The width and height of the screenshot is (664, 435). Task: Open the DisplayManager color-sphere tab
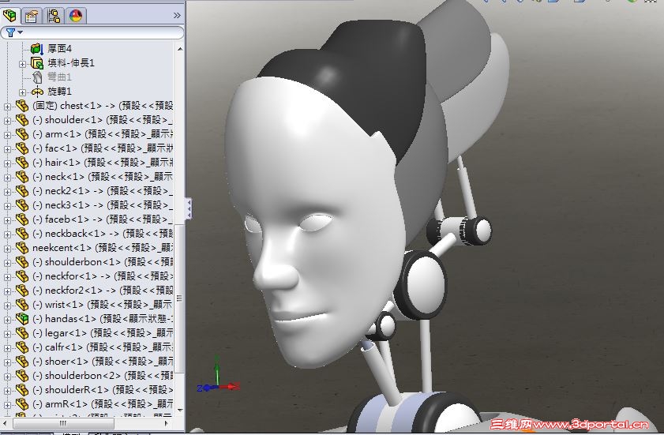pyautogui.click(x=75, y=16)
